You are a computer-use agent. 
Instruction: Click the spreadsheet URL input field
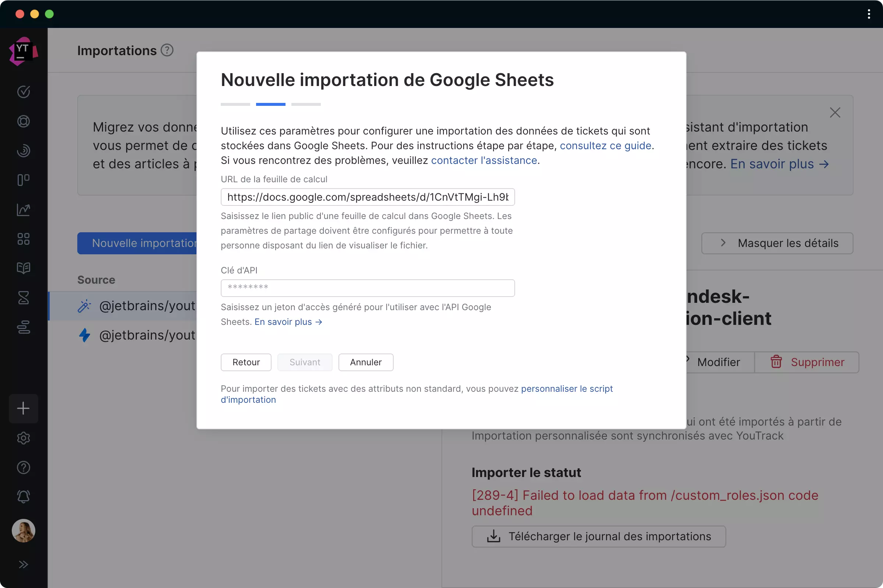point(367,197)
